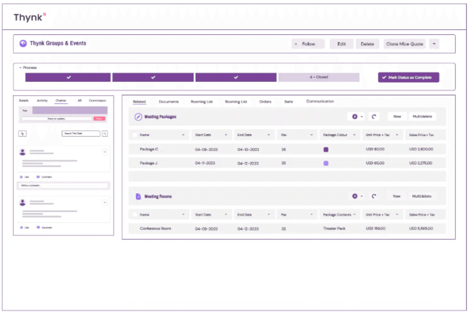468x312 pixels.
Task: Click the Delete button
Action: pyautogui.click(x=367, y=44)
